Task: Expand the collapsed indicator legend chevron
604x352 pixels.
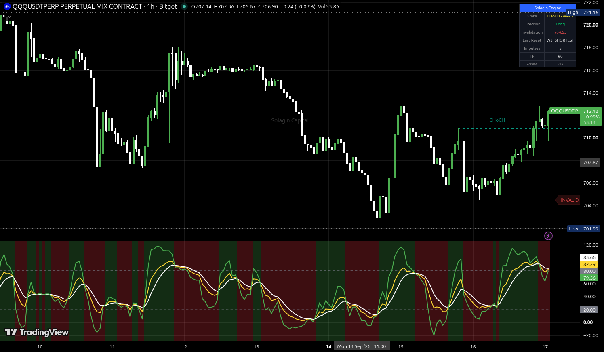Action: 9,17
